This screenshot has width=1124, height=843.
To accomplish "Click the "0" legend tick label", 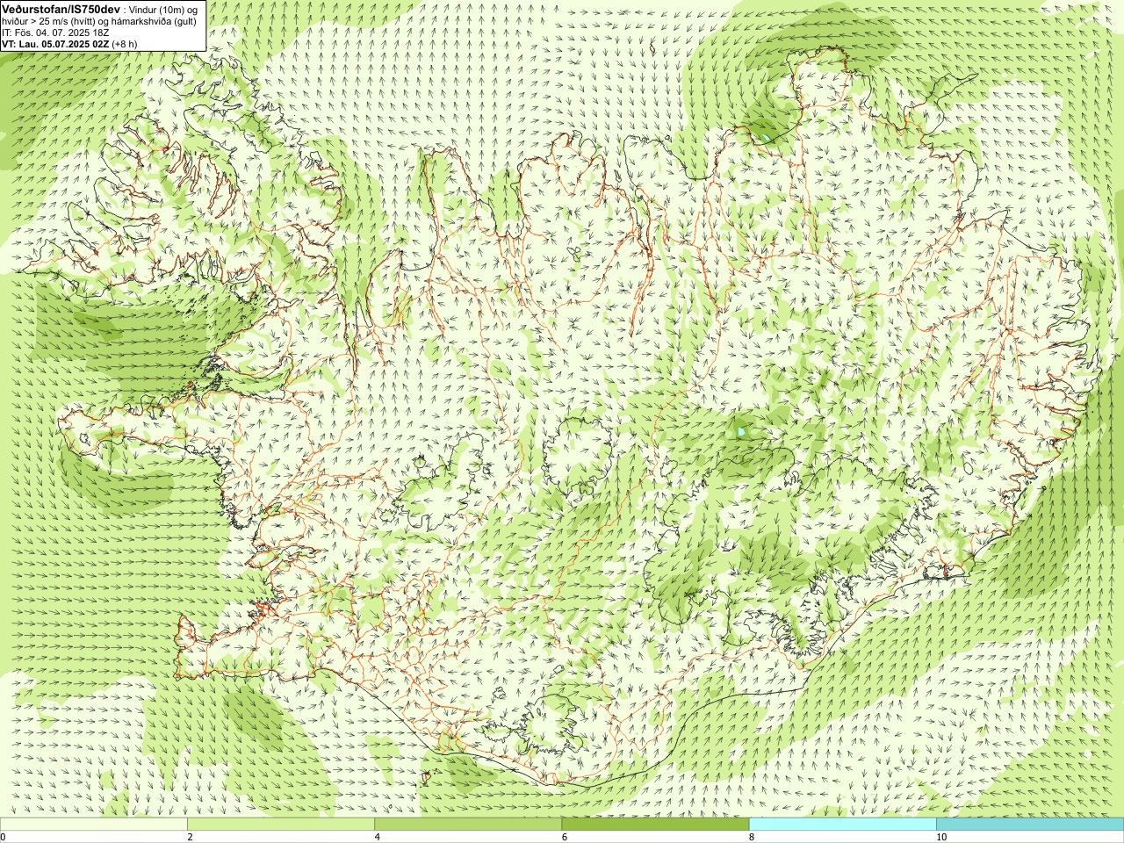I will click(3, 837).
